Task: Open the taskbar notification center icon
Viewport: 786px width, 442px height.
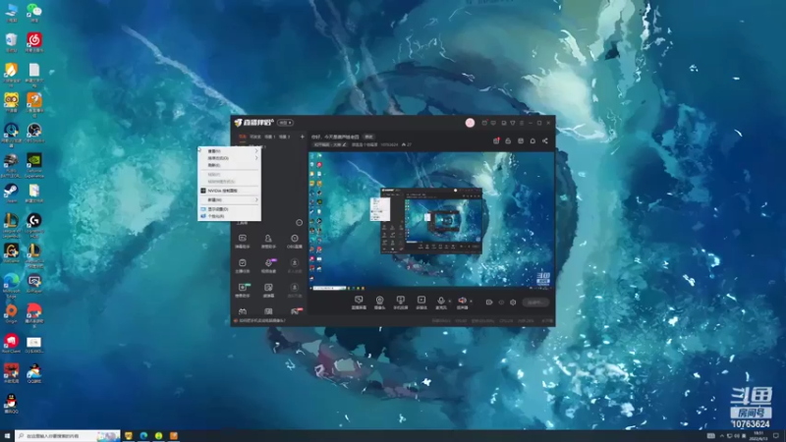Action: click(x=776, y=436)
